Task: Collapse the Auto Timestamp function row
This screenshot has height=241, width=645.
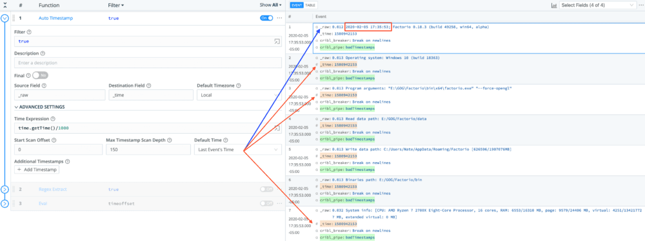Action: tap(5, 18)
